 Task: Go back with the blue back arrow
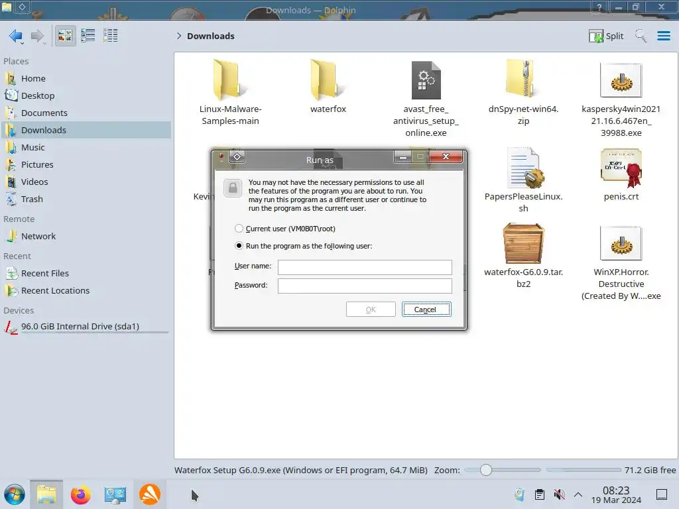point(16,36)
